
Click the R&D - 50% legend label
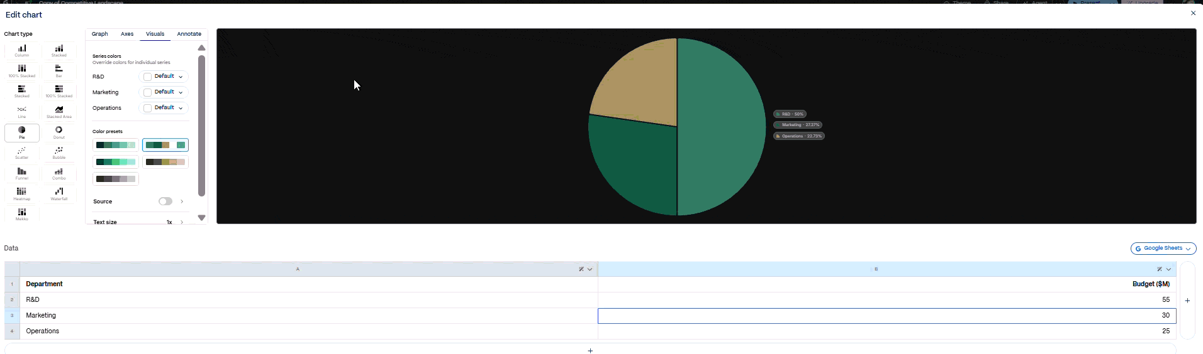click(x=790, y=114)
